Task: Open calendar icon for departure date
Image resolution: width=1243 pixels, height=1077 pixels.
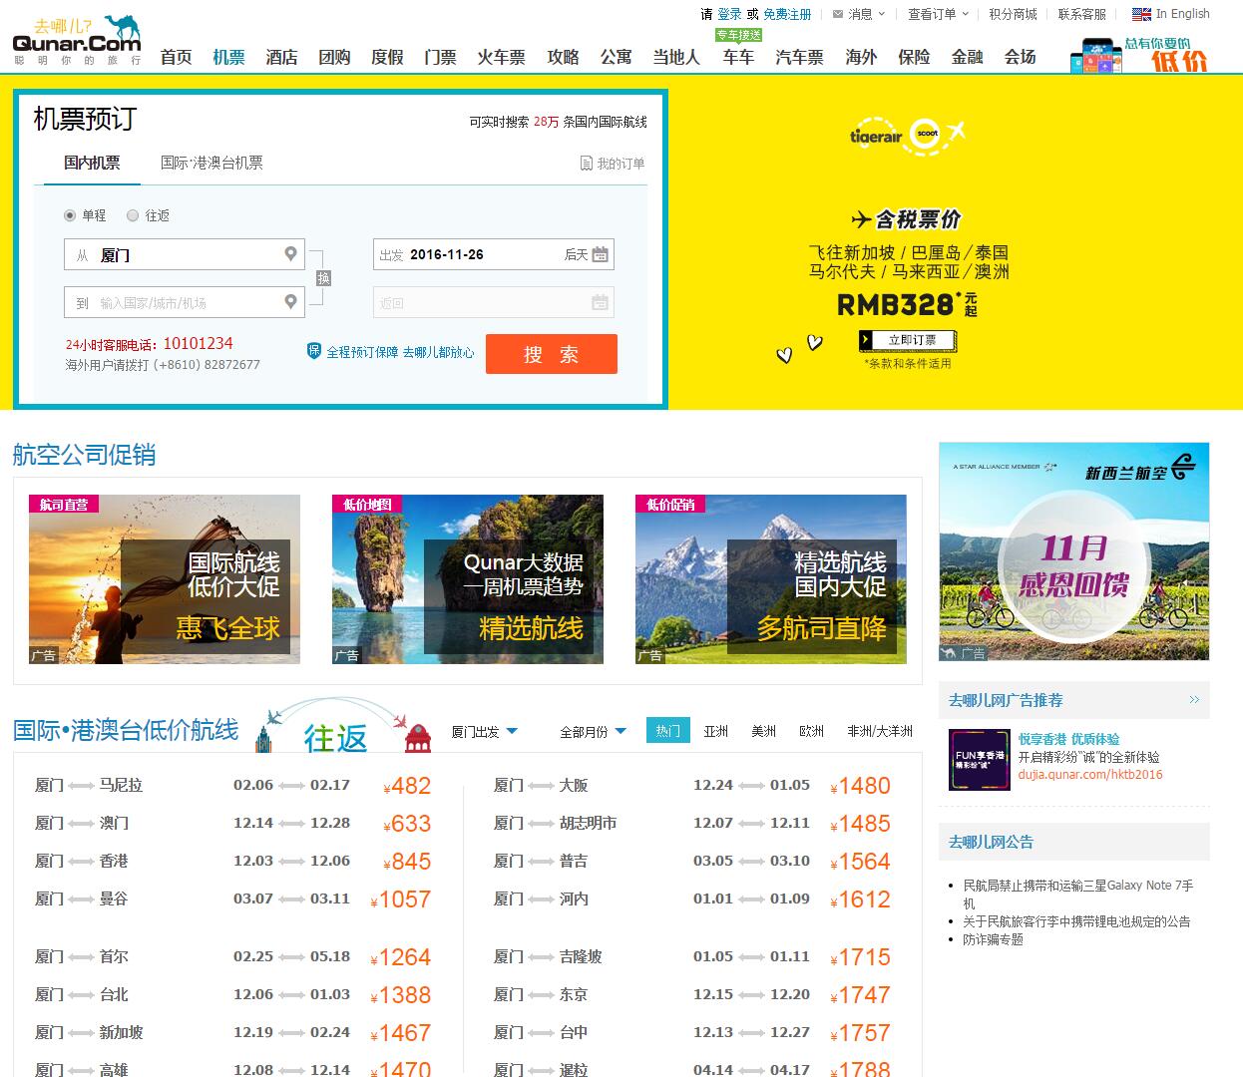Action: click(600, 254)
